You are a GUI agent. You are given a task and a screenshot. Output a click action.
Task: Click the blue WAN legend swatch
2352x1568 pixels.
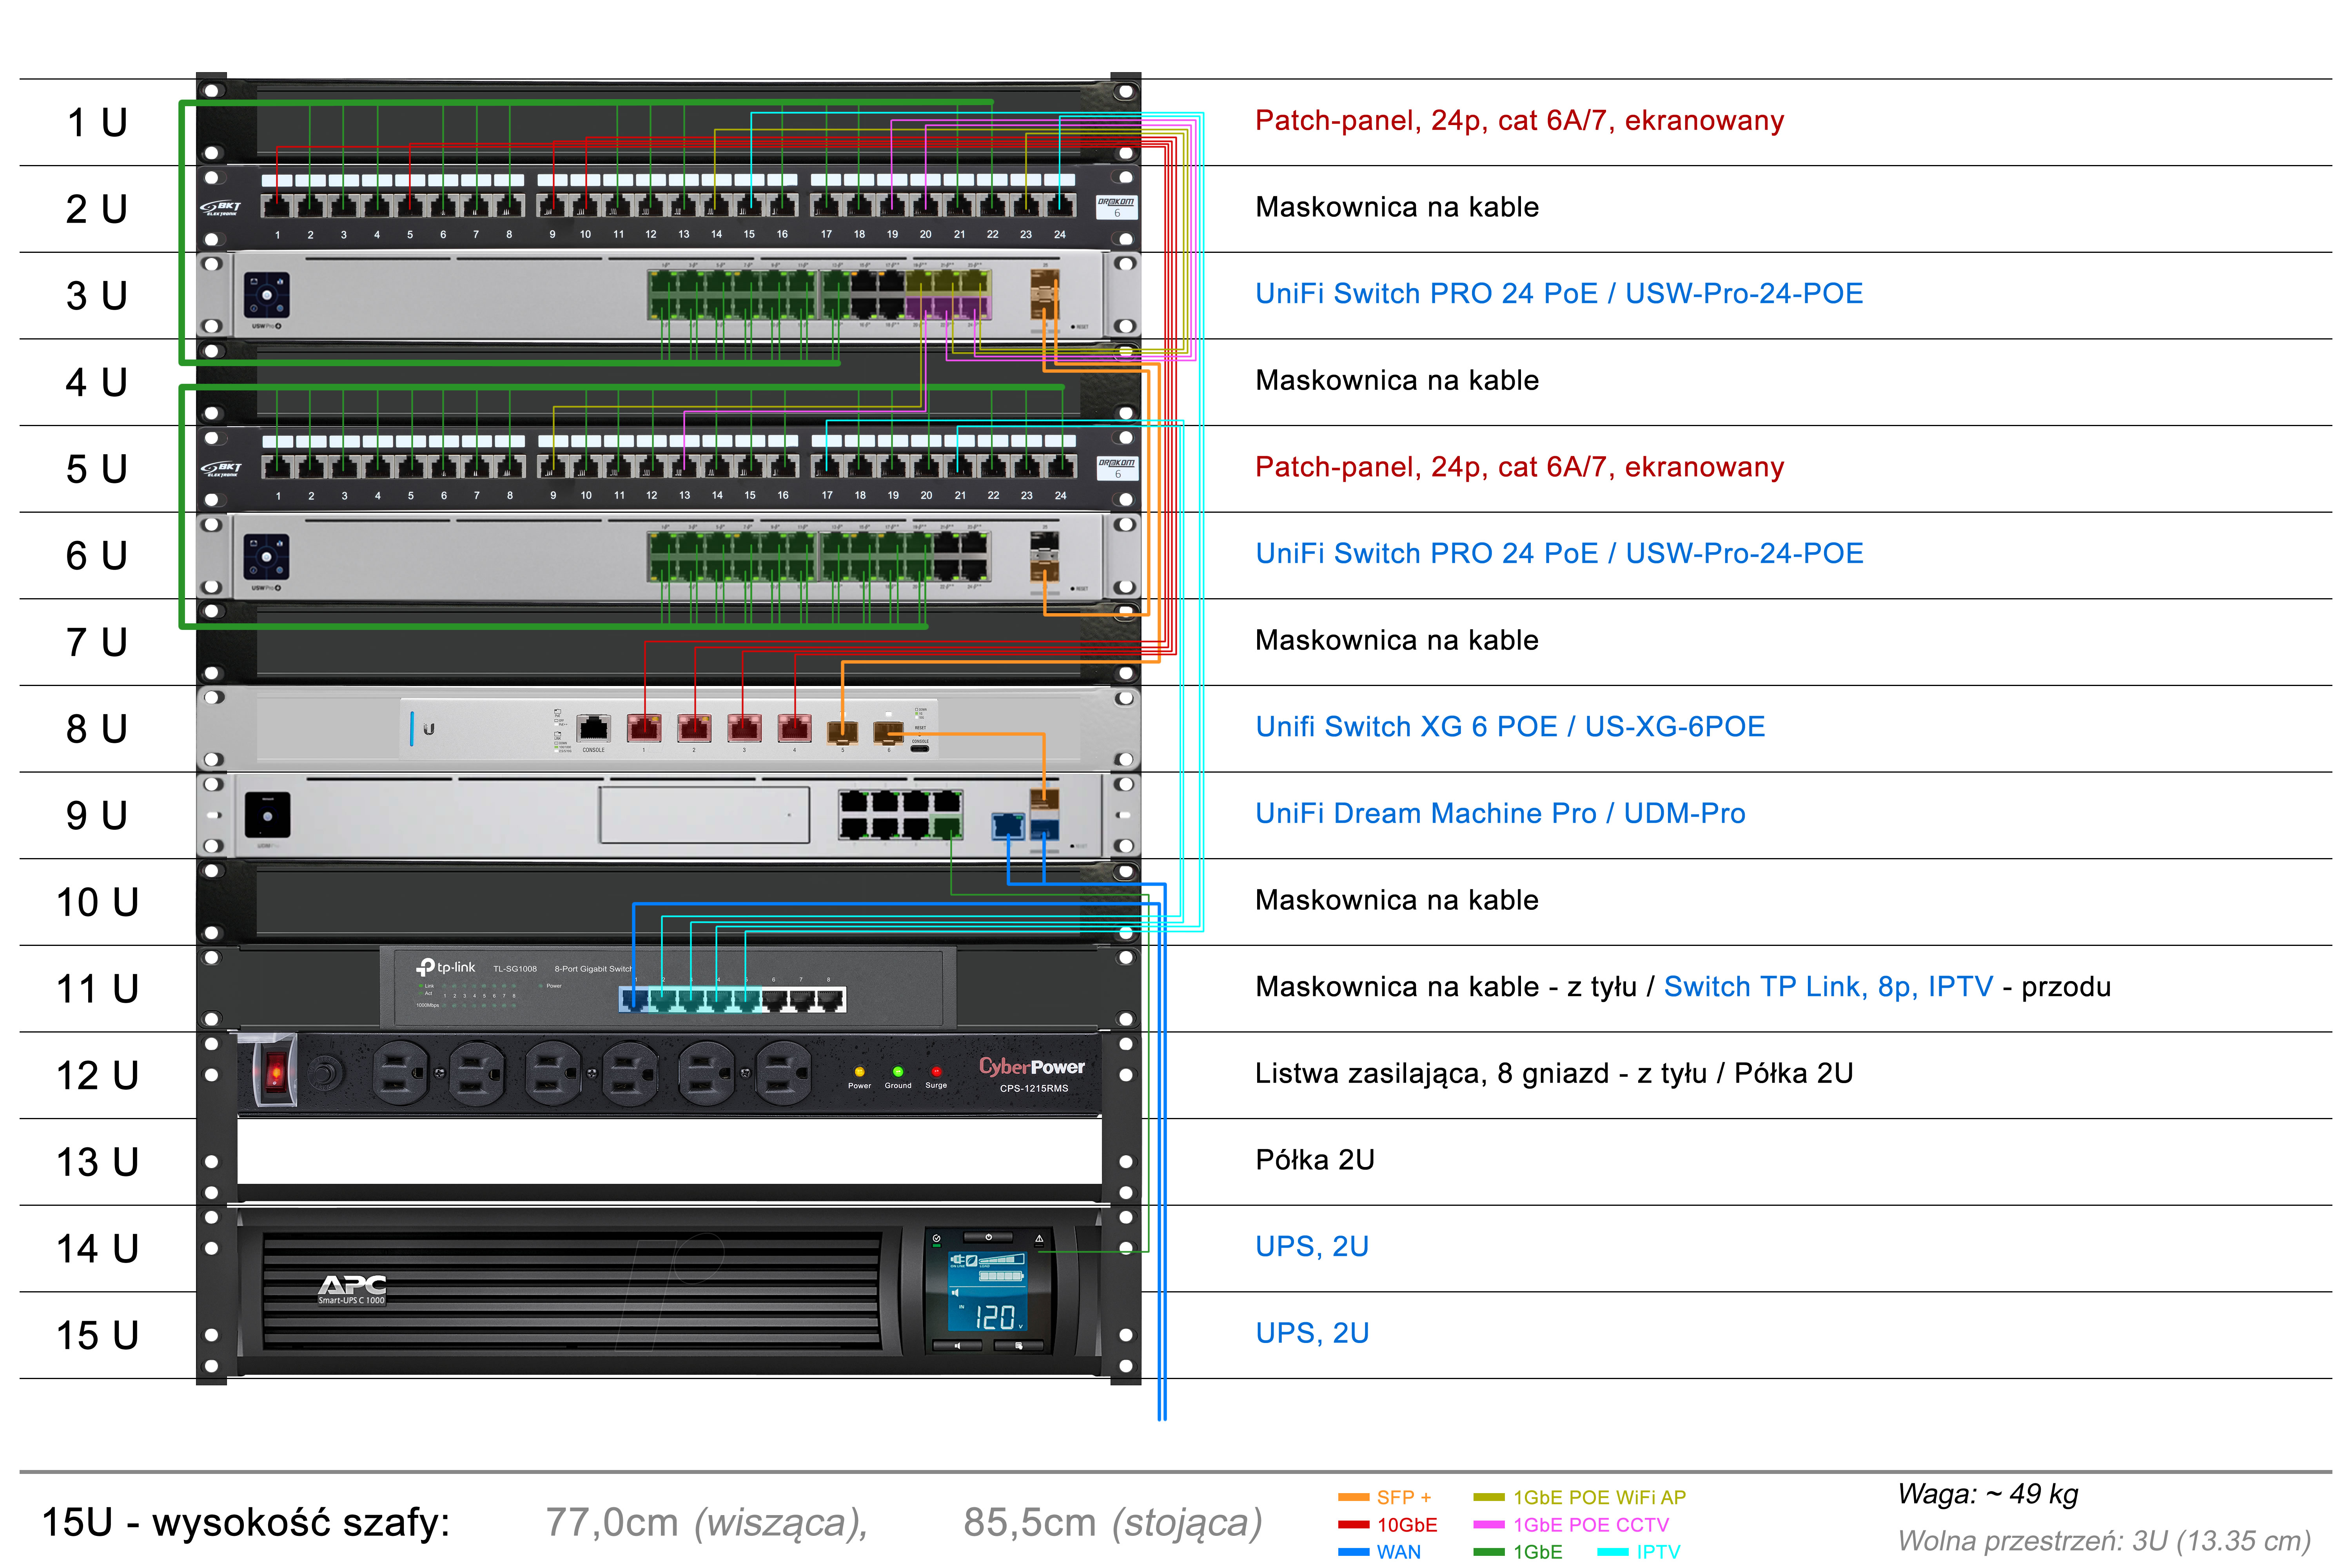pyautogui.click(x=1353, y=1552)
